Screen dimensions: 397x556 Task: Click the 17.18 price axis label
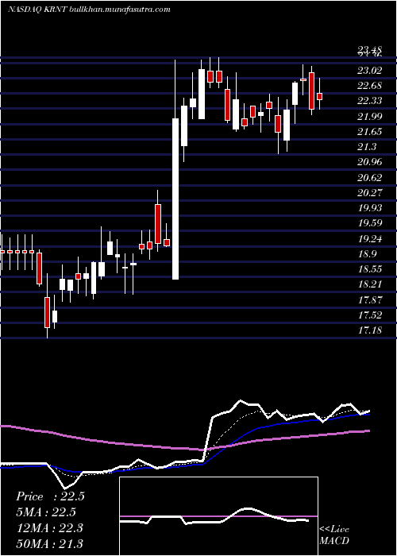pos(370,330)
